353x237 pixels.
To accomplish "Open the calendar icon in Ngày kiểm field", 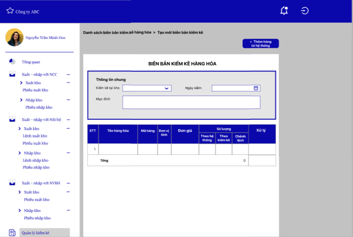I will 256,88.
